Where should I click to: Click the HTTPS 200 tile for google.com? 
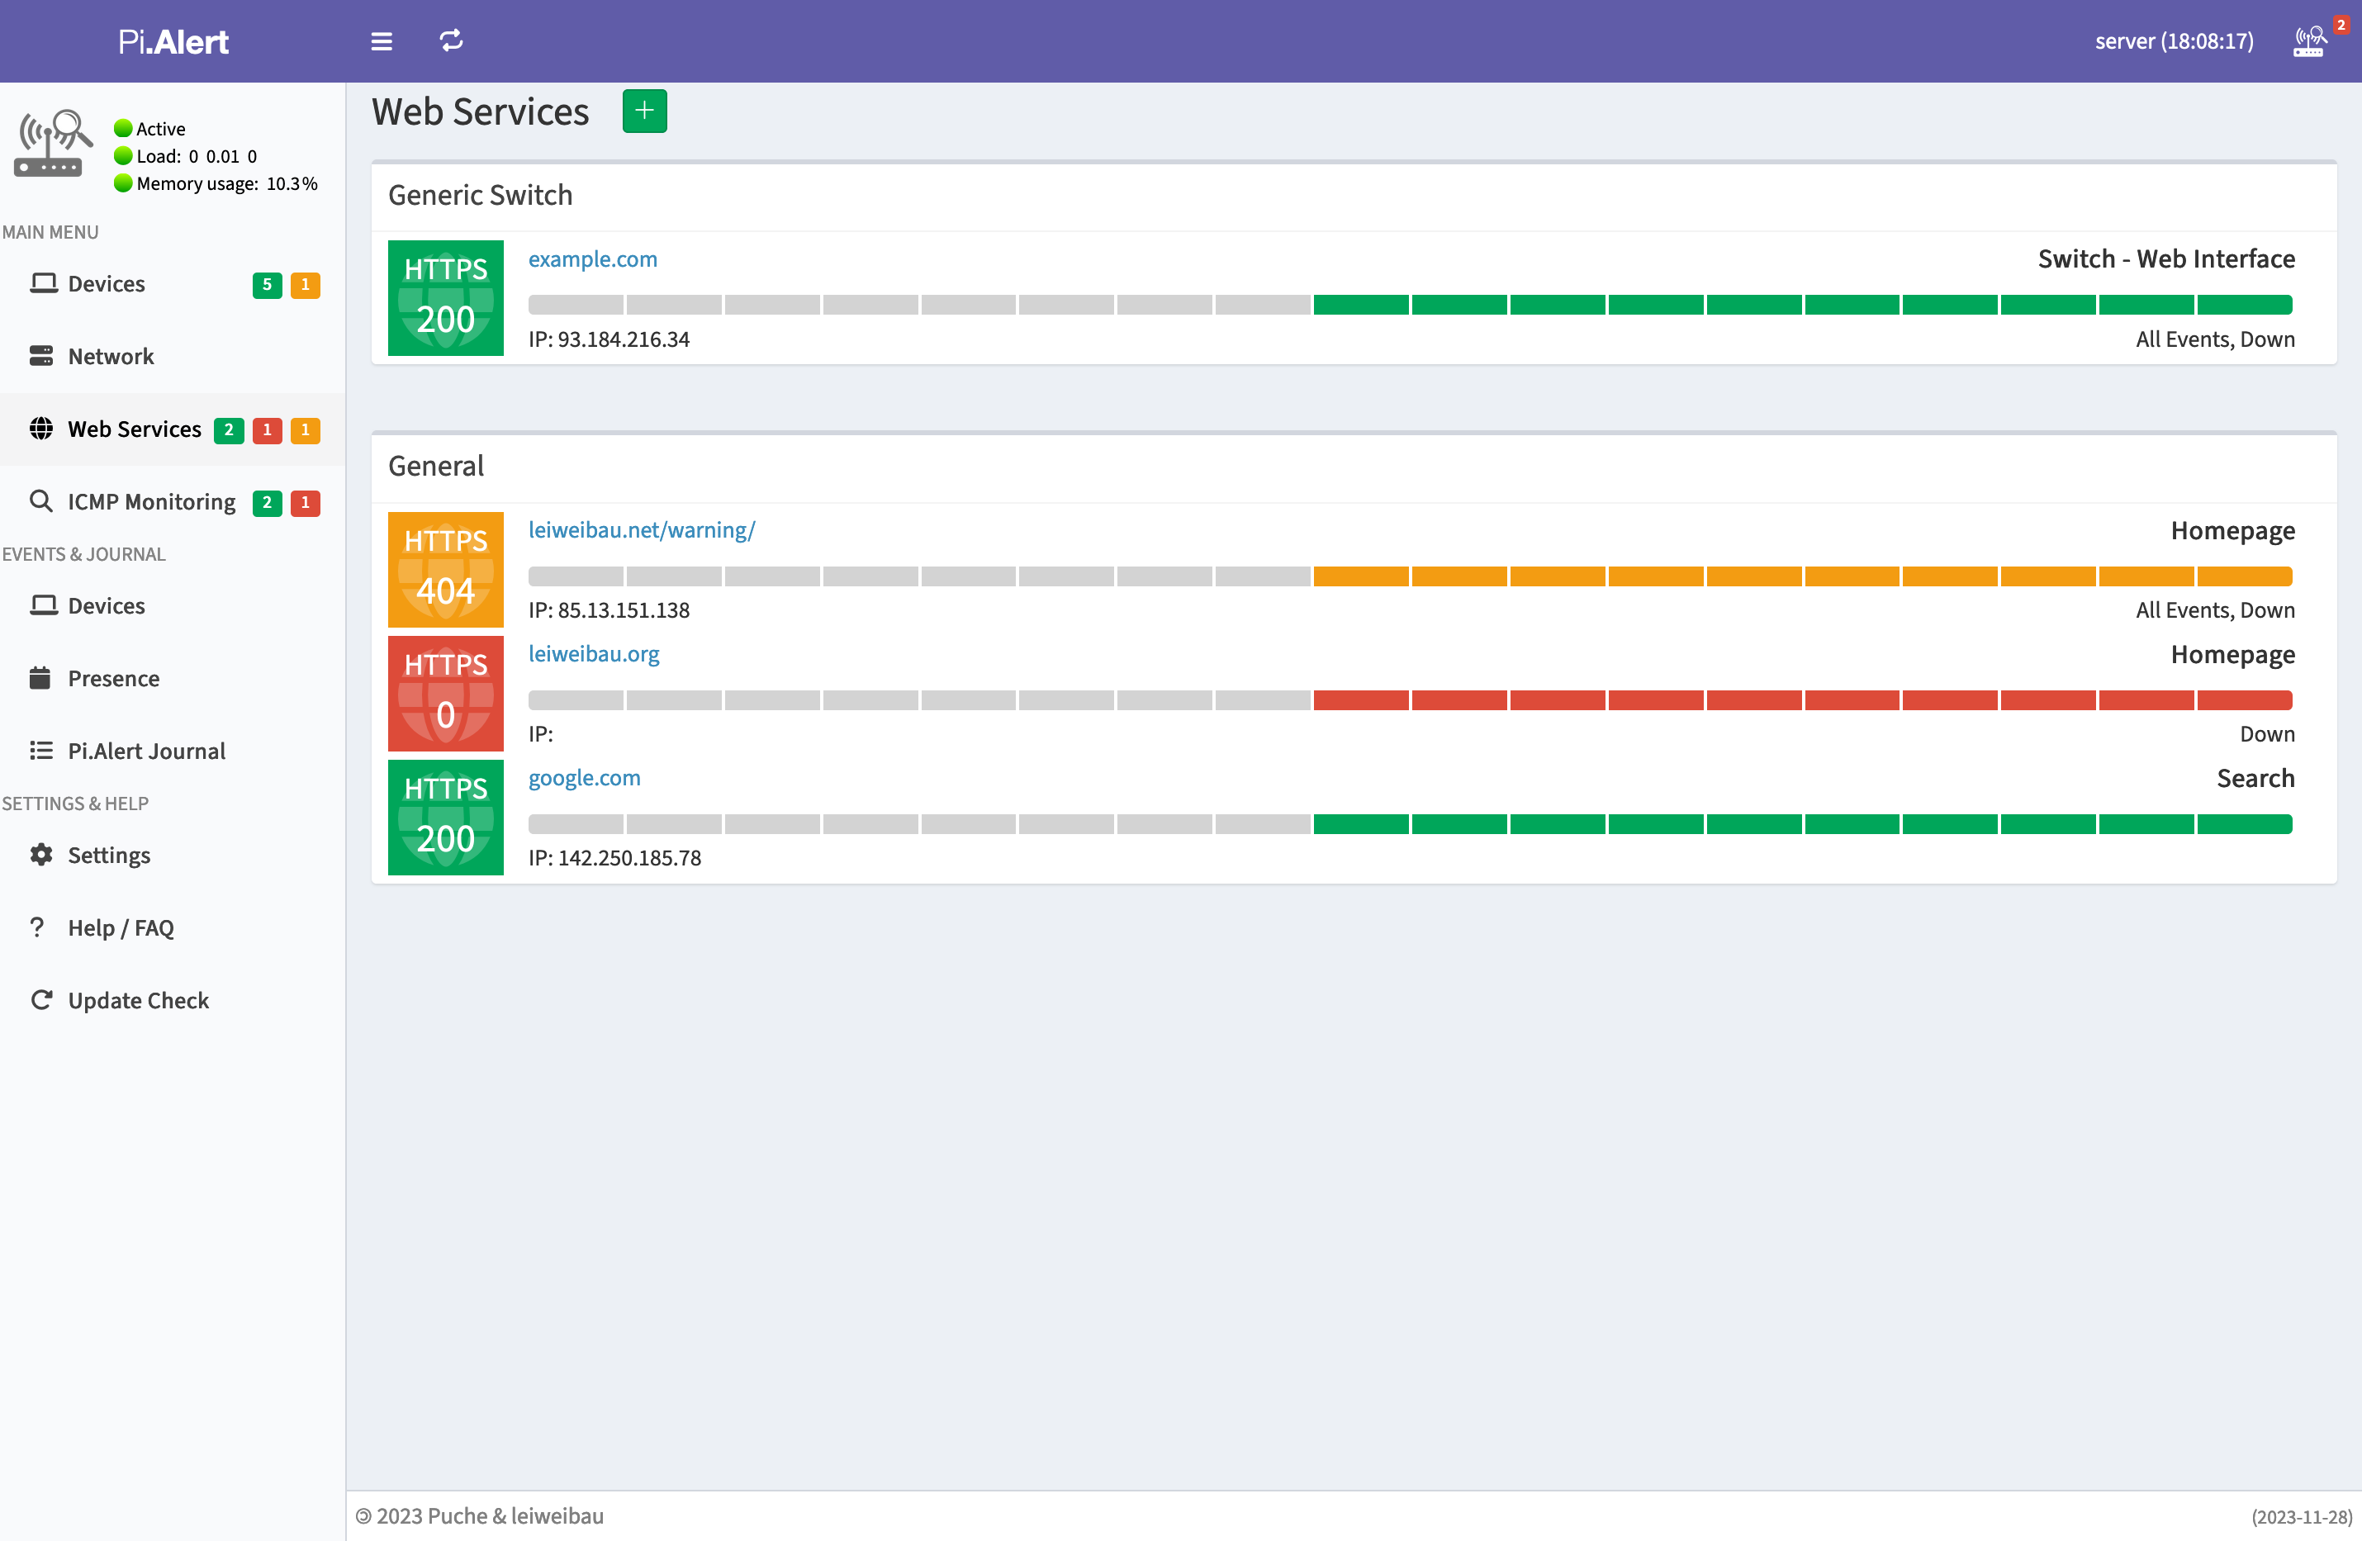446,817
